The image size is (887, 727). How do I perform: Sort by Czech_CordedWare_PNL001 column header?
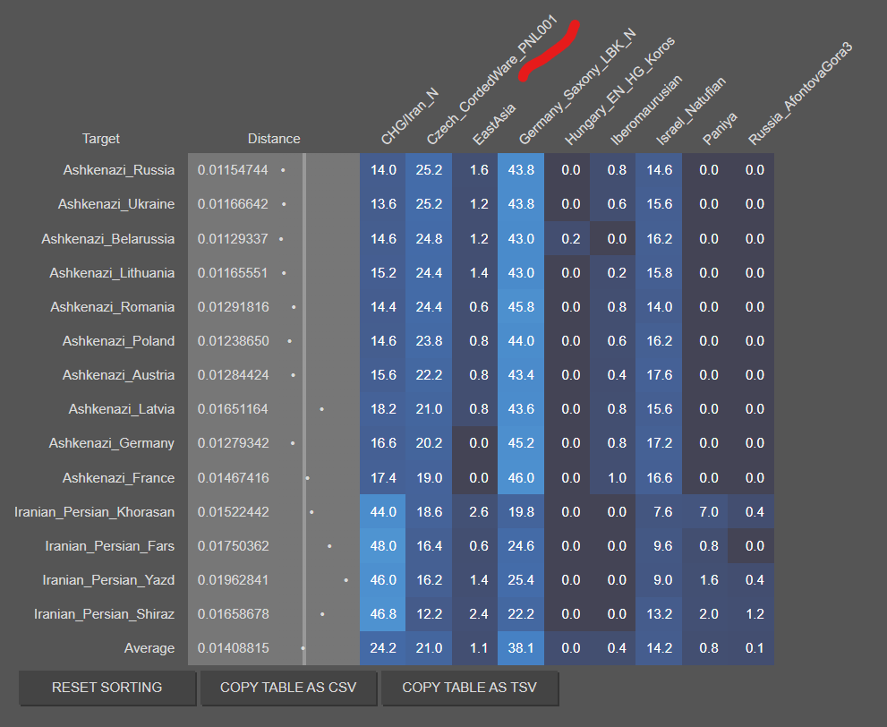coord(491,81)
